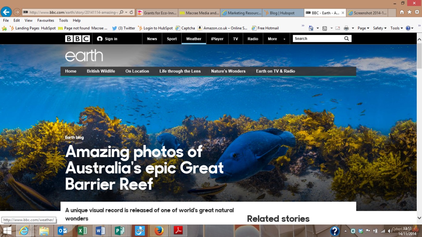Screen dimensions: 422x237
Task: Switch to Marketing Resourc... tab
Action: pyautogui.click(x=241, y=13)
